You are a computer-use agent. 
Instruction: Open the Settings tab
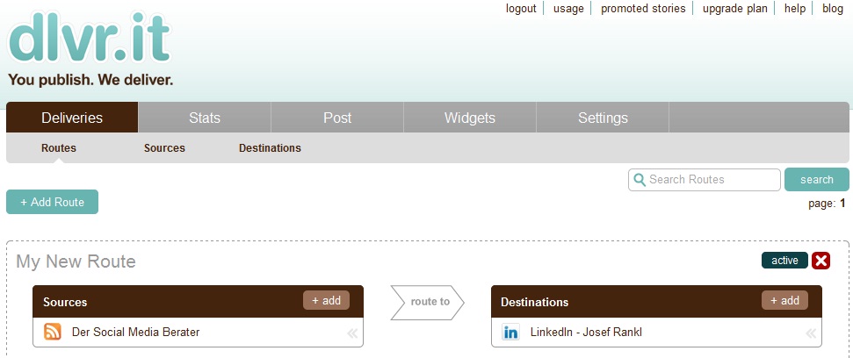coord(603,118)
